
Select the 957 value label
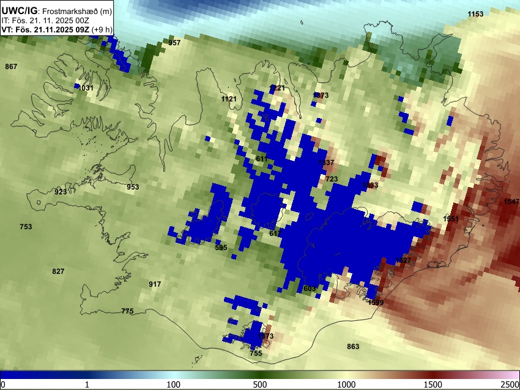click(174, 43)
